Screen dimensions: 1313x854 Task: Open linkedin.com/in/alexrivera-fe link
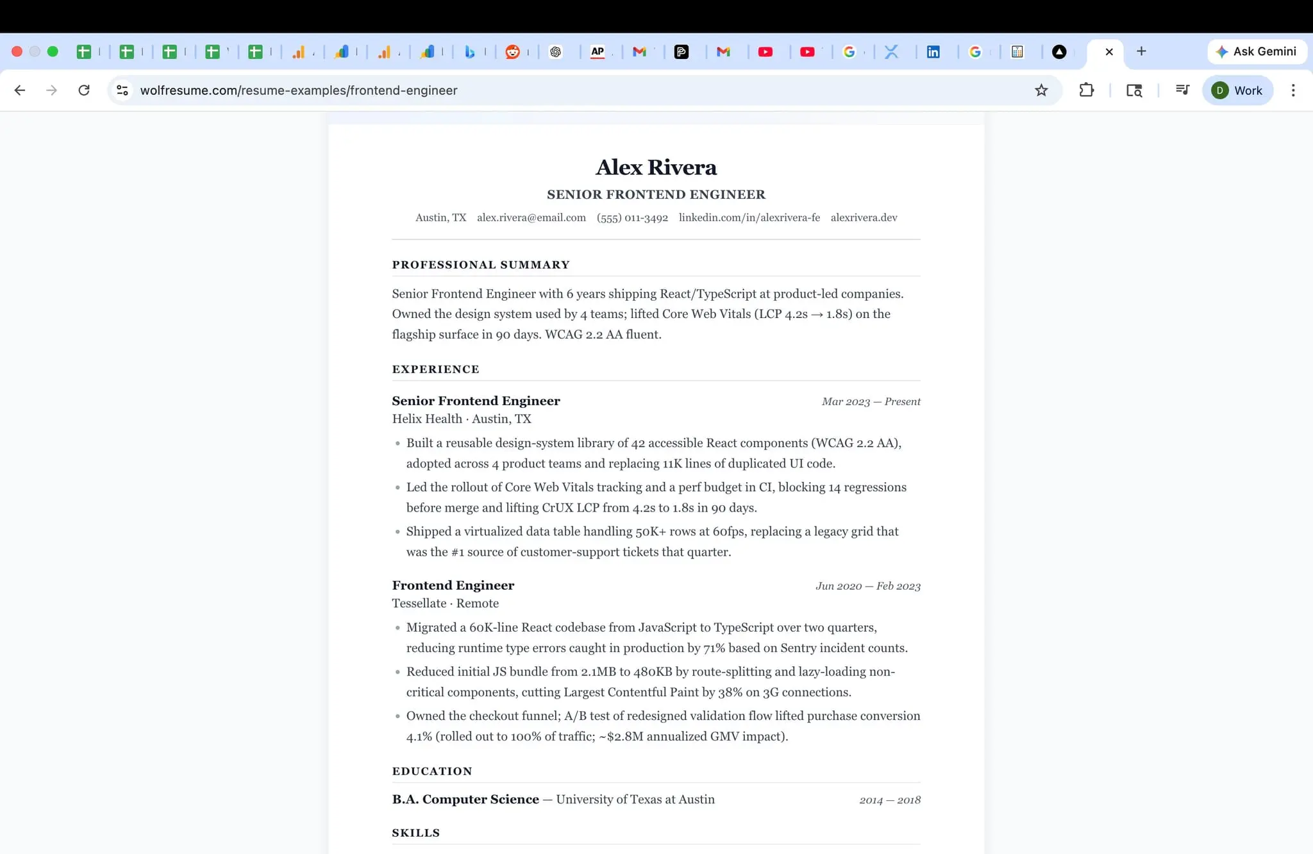click(749, 217)
